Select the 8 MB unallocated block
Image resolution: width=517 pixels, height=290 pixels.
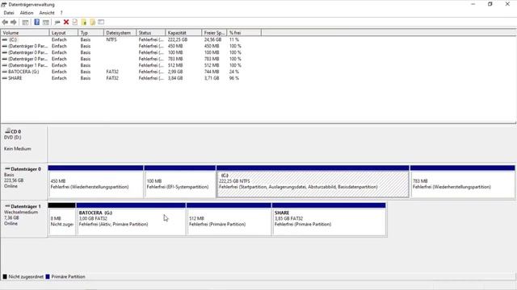pyautogui.click(x=61, y=219)
